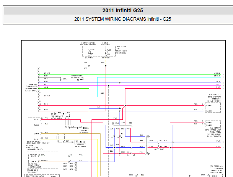Screen dimensions: 233x177
Task: Click the ON STEERING COLUMN label
Action: (x=217, y=167)
